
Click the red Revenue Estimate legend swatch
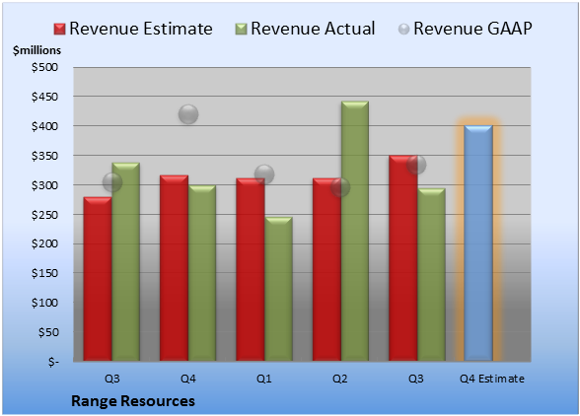tap(59, 29)
